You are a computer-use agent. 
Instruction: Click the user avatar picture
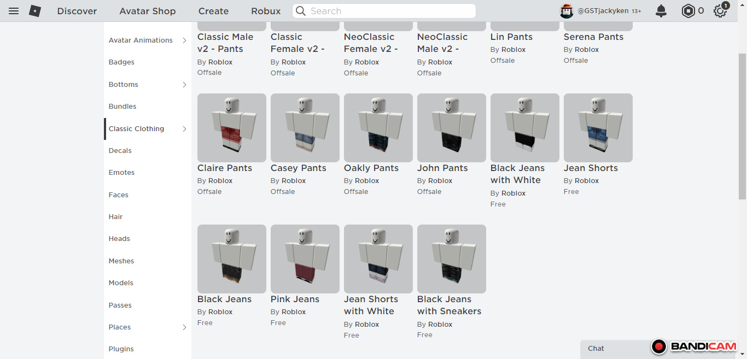[567, 11]
